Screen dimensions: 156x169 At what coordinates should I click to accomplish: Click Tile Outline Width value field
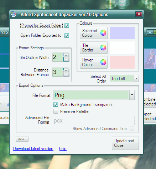(58, 57)
